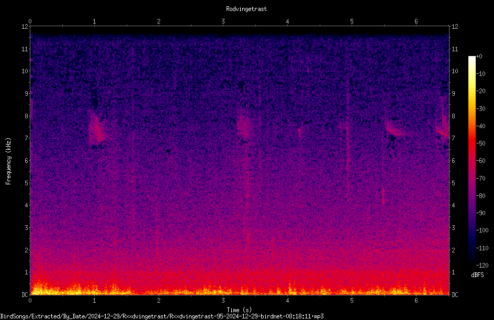
Task: Click the Frequency (kHz) axis label
Action: pos(8,161)
